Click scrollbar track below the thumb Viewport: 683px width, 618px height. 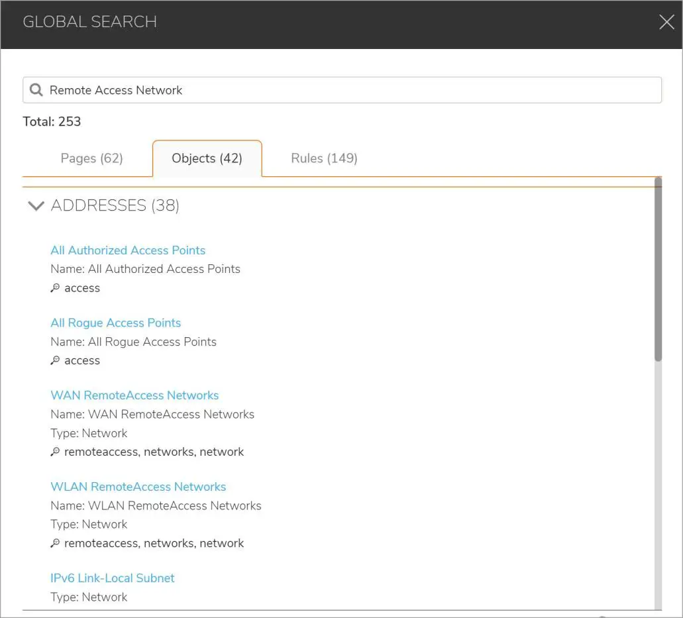tap(658, 484)
